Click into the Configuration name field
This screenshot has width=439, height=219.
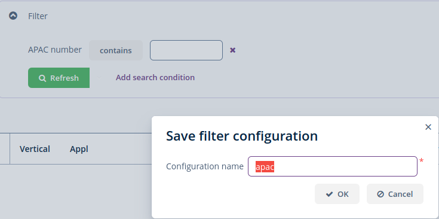coord(333,166)
